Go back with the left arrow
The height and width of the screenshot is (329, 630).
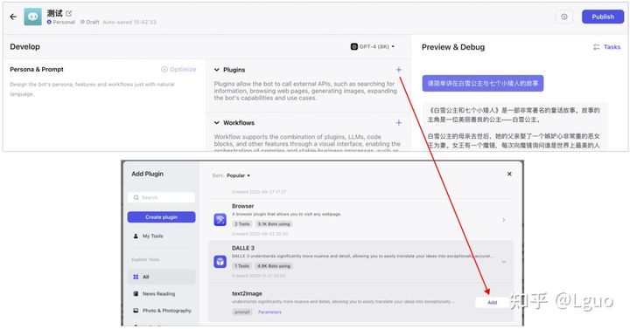point(13,17)
